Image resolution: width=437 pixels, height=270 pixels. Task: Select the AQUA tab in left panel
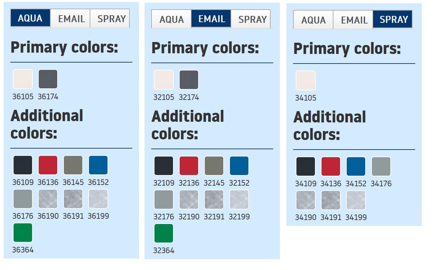pos(30,18)
